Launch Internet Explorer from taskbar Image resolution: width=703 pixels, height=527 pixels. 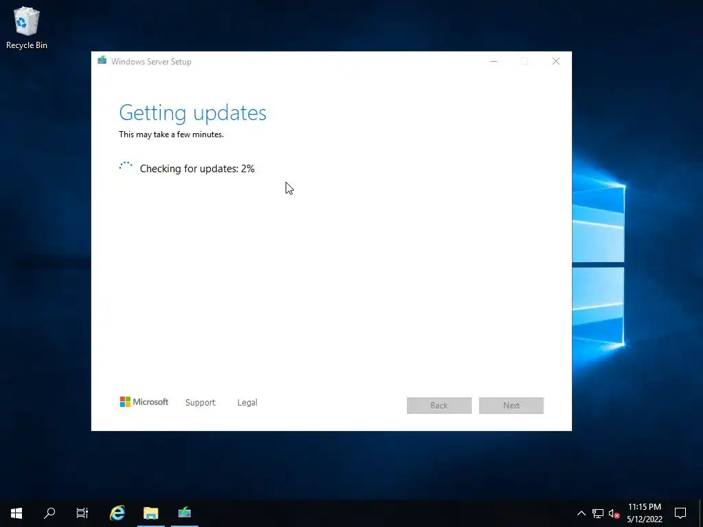pyautogui.click(x=117, y=513)
